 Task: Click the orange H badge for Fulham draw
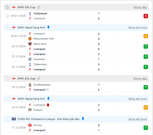(x=146, y=108)
